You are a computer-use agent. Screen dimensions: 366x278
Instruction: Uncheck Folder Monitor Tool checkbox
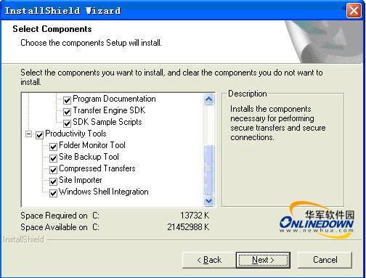(x=53, y=147)
